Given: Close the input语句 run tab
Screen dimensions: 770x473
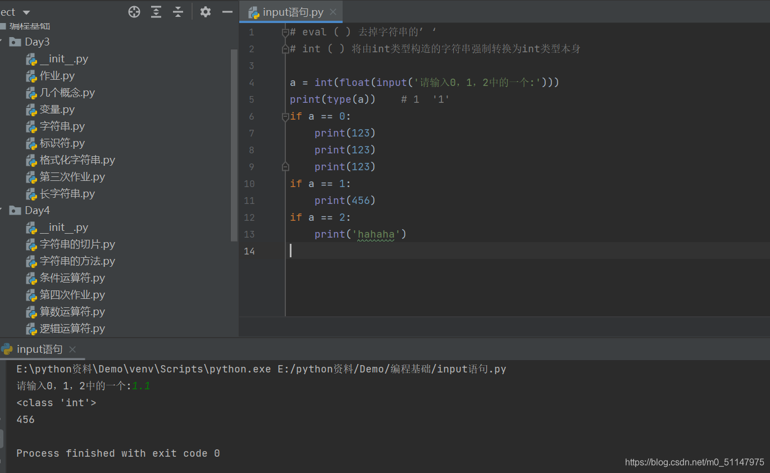Looking at the screenshot, I should click(72, 349).
